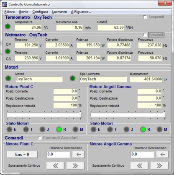
Task: Click Angoli Gamma go-to-position arrow button
Action: [x=162, y=155]
